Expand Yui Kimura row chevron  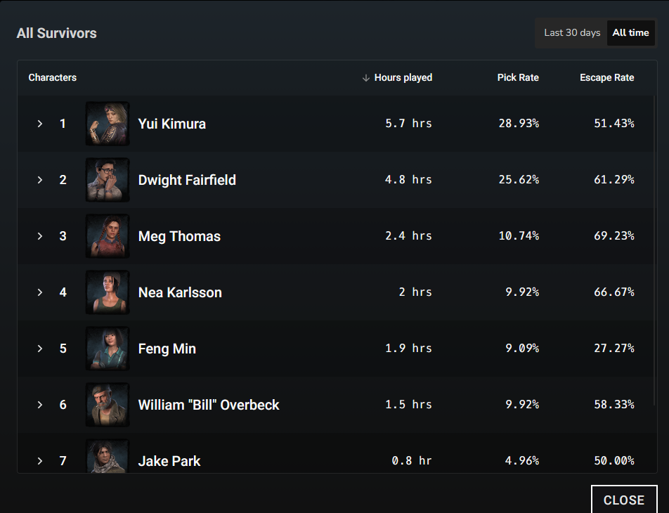pos(39,124)
